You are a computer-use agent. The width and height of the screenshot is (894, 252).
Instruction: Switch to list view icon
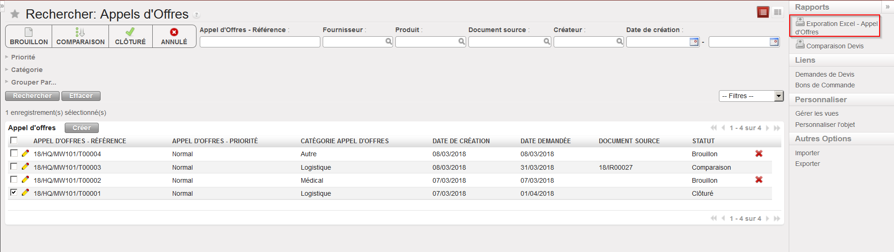763,13
